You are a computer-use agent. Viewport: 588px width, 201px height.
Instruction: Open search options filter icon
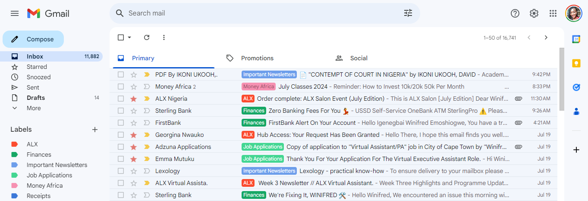coord(408,13)
